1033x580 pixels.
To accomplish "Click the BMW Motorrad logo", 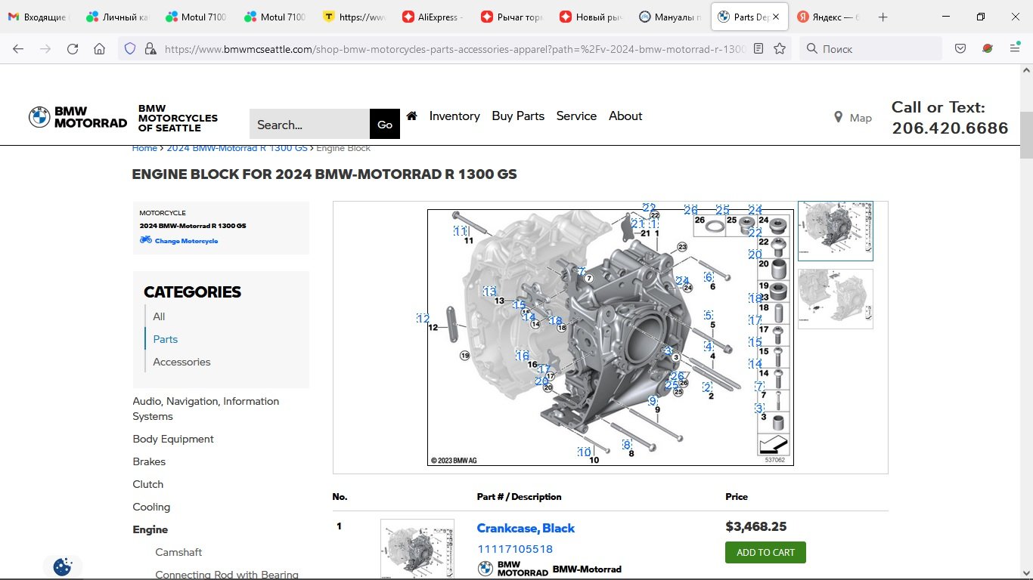I will point(78,118).
